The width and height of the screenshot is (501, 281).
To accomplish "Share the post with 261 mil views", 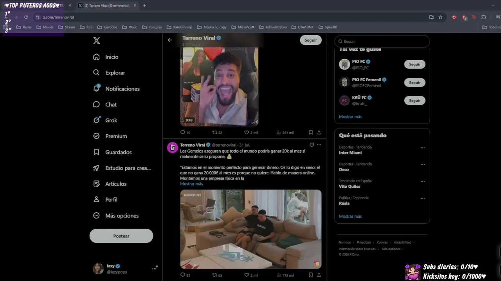I will pyautogui.click(x=319, y=132).
